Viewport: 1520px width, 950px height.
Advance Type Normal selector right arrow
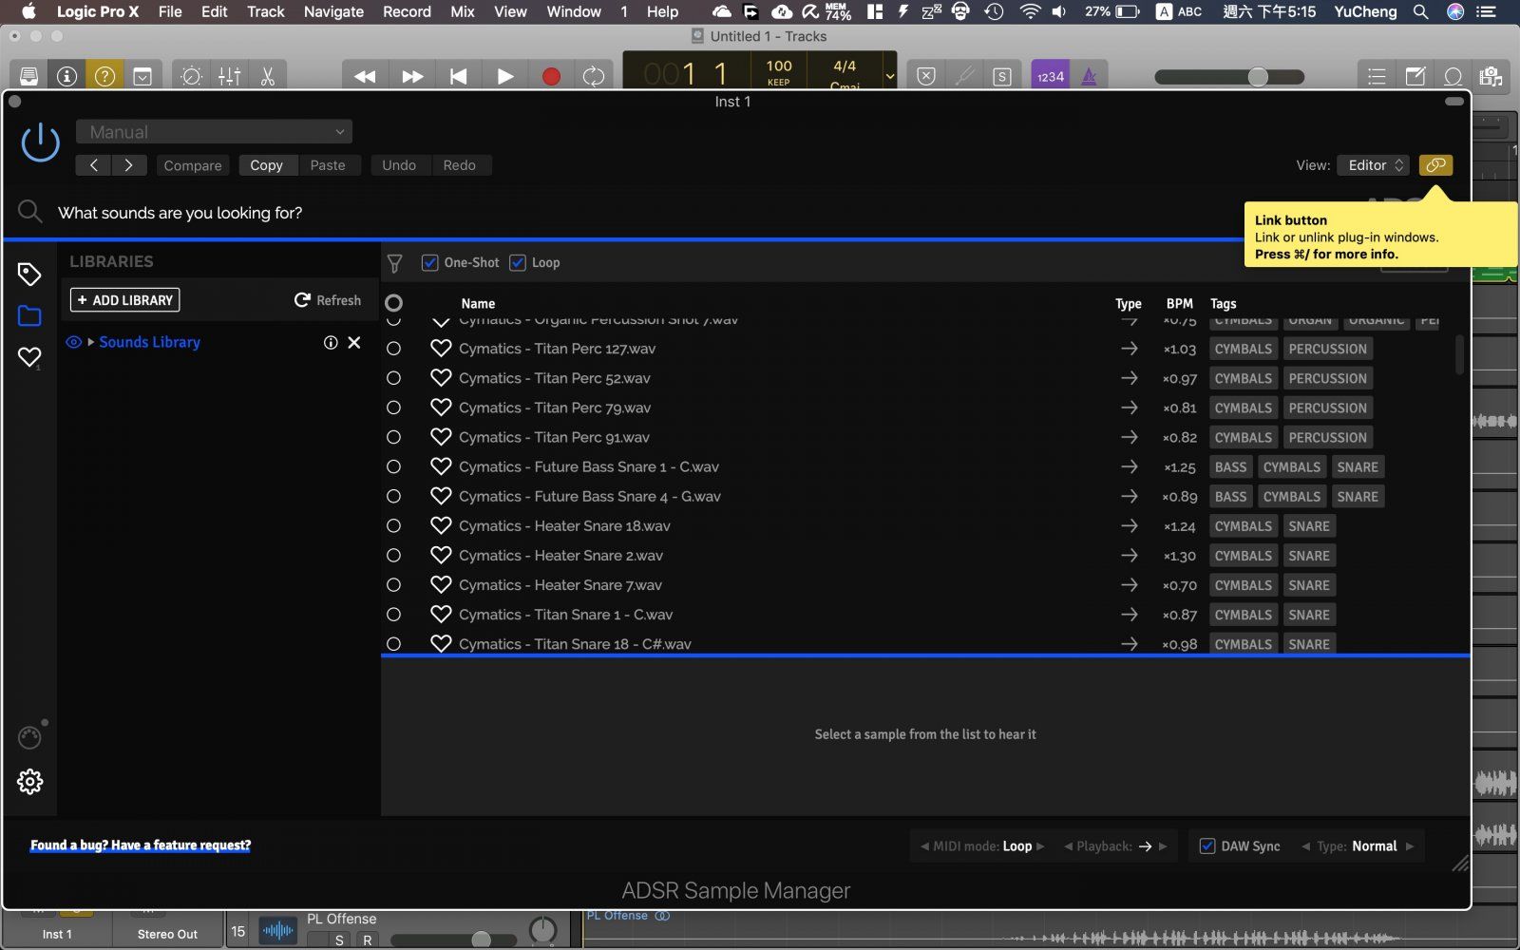click(1410, 846)
